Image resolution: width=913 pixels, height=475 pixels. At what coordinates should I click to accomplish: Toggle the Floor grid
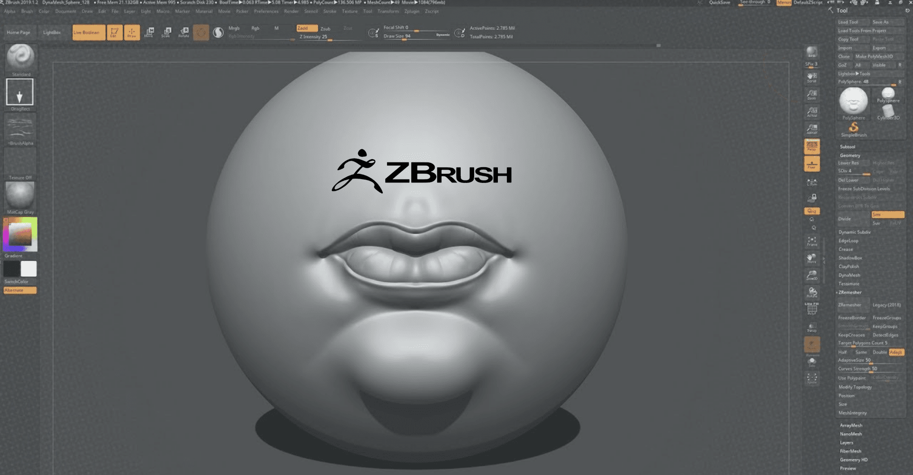pyautogui.click(x=812, y=164)
